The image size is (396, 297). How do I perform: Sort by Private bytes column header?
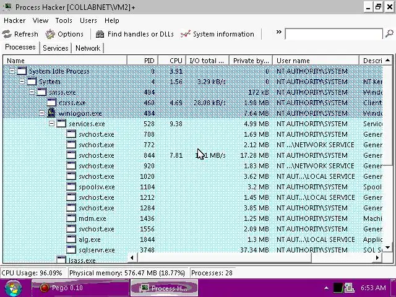[251, 61]
